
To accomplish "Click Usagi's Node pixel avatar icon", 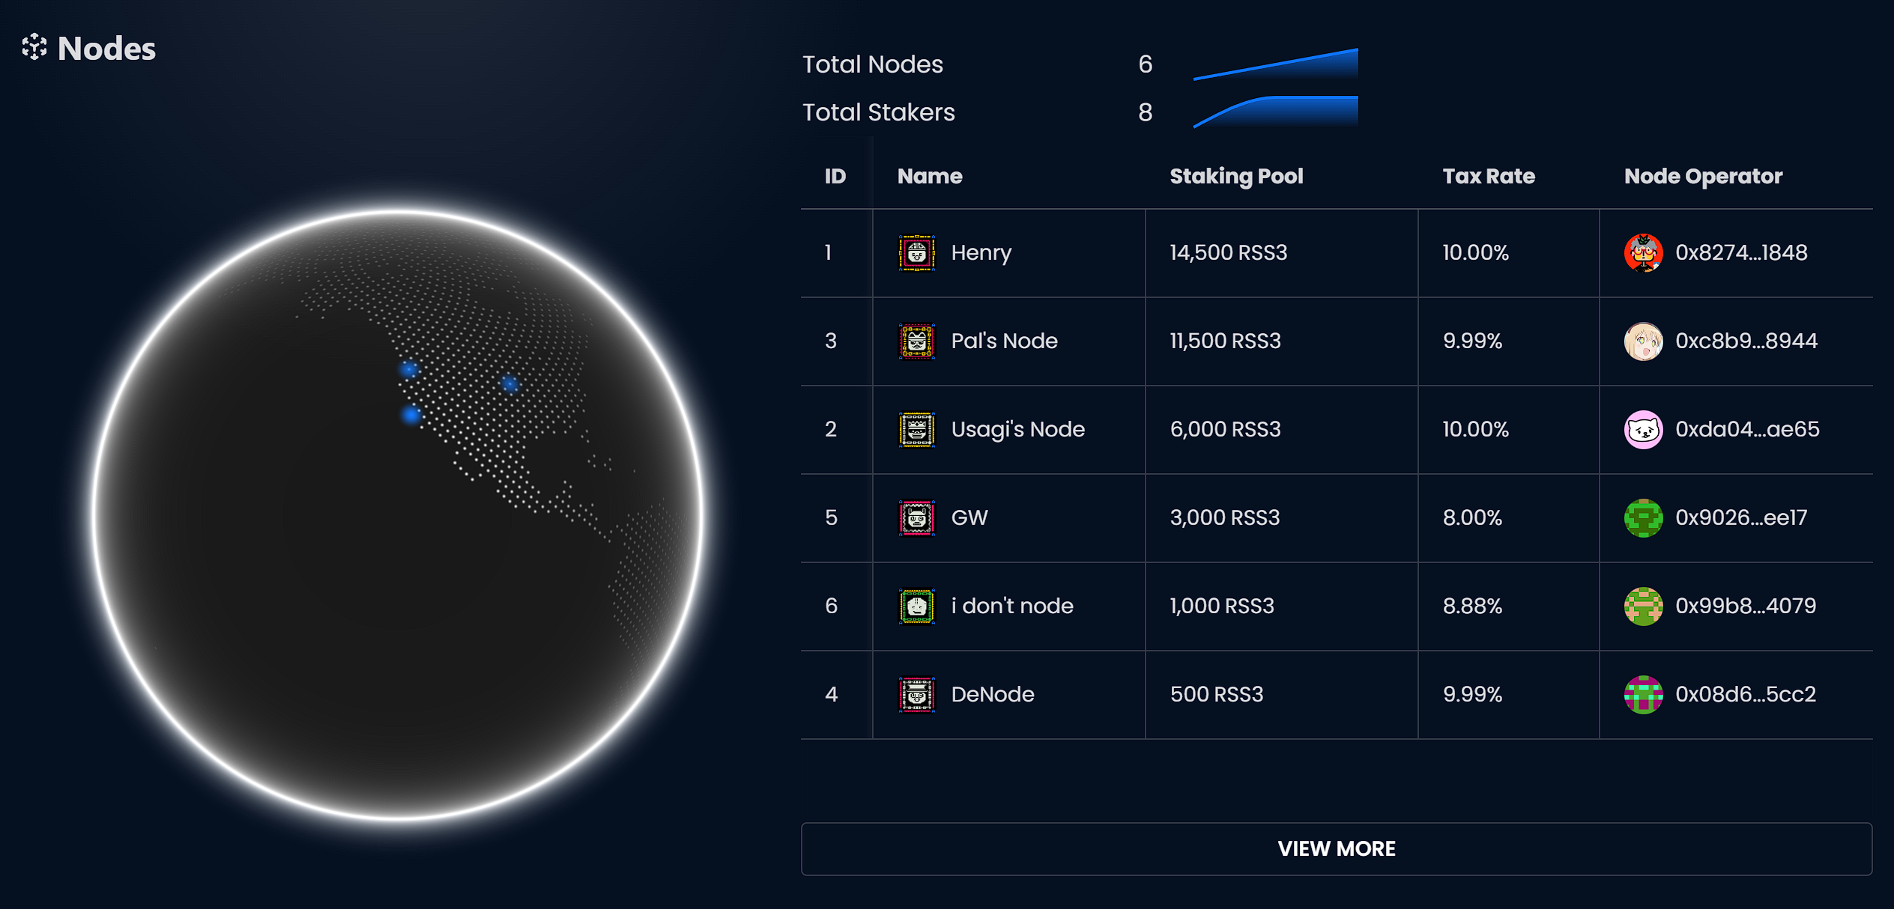I will [x=916, y=430].
